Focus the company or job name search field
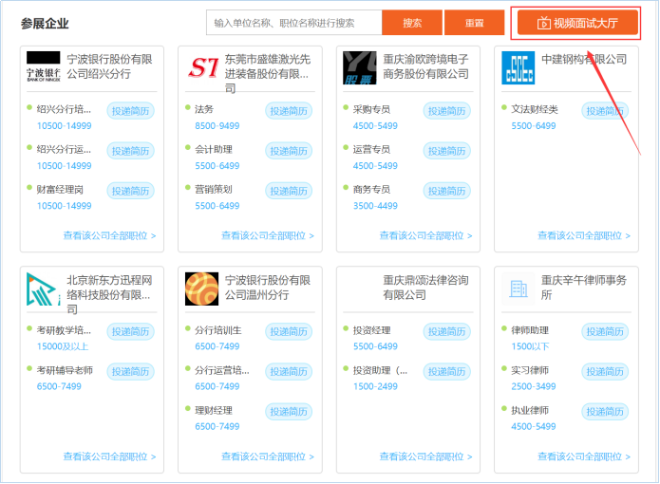The width and height of the screenshot is (660, 484). pos(293,23)
